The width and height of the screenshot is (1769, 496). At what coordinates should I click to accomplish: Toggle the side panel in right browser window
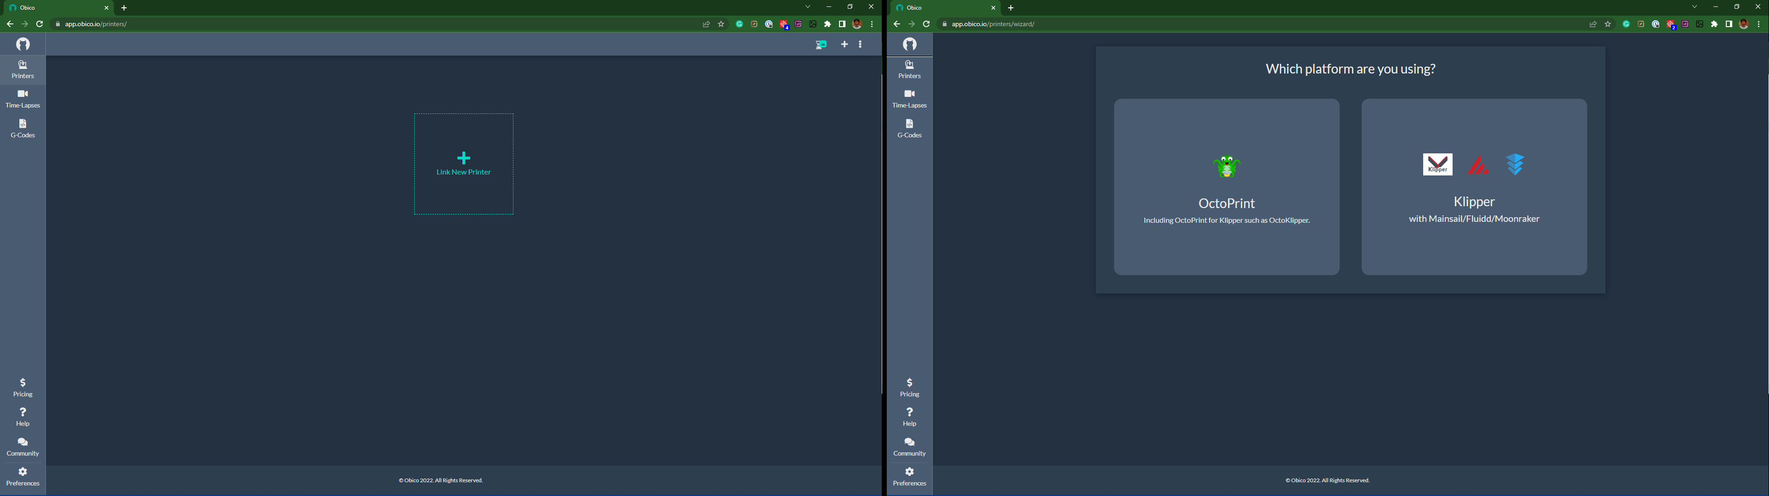click(x=1729, y=24)
